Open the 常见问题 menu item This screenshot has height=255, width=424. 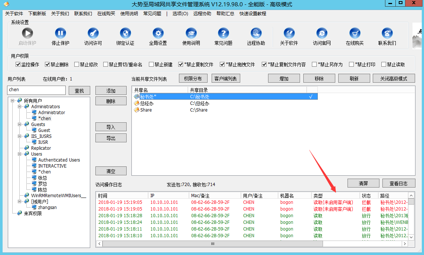pyautogui.click(x=152, y=13)
